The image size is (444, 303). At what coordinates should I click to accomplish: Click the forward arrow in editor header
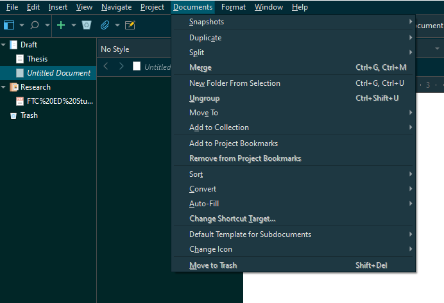(121, 66)
